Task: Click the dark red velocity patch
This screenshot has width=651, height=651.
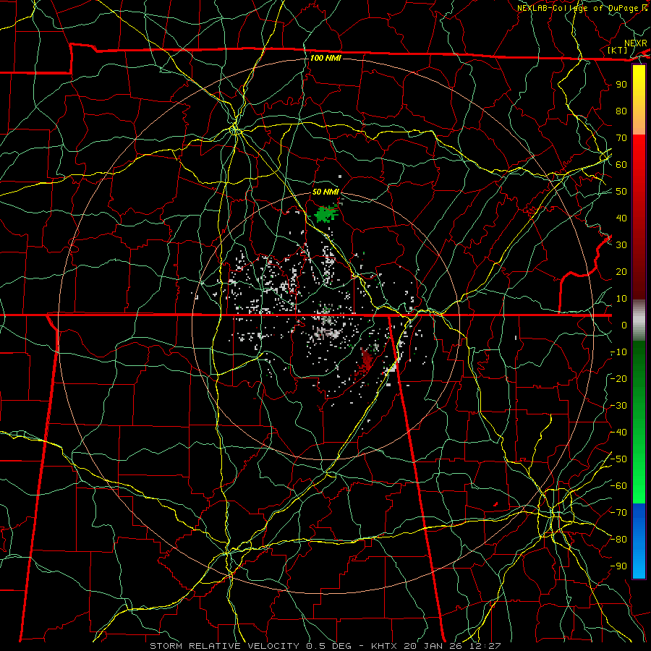Action: coord(367,360)
